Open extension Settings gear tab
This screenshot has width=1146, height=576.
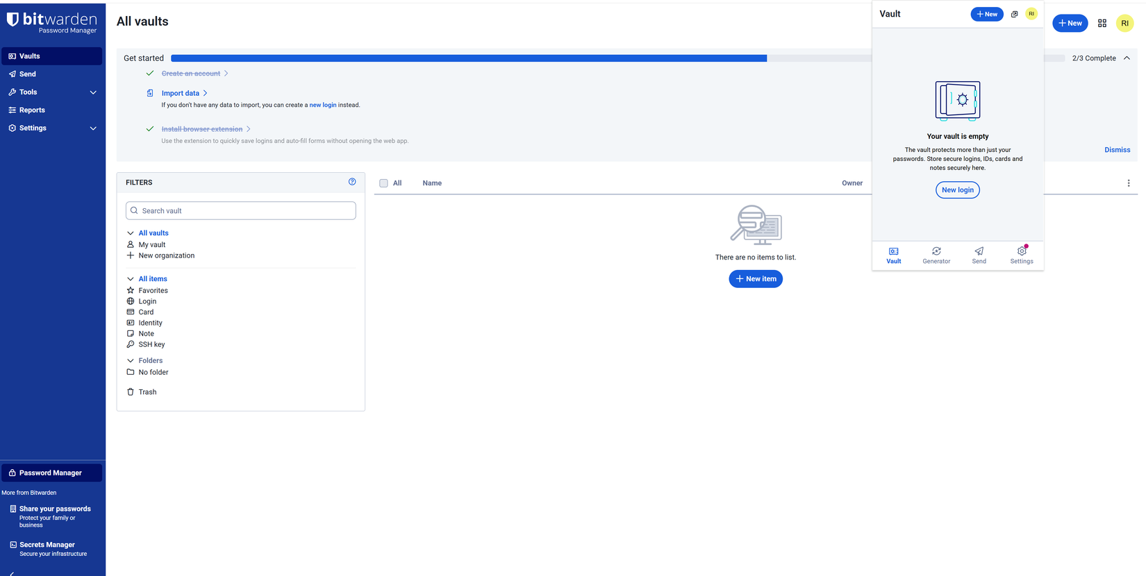click(1021, 255)
